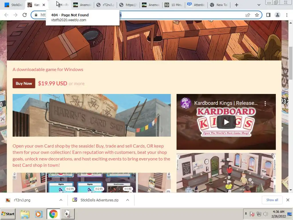
Task: Show all downloads
Action: [x=272, y=200]
